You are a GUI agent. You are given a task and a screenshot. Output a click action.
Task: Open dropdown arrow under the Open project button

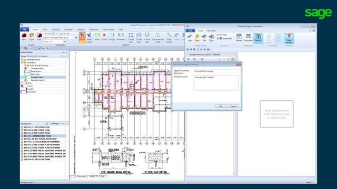tap(32, 42)
